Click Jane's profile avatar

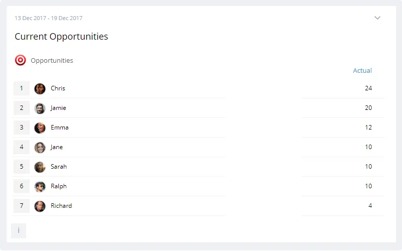(40, 148)
